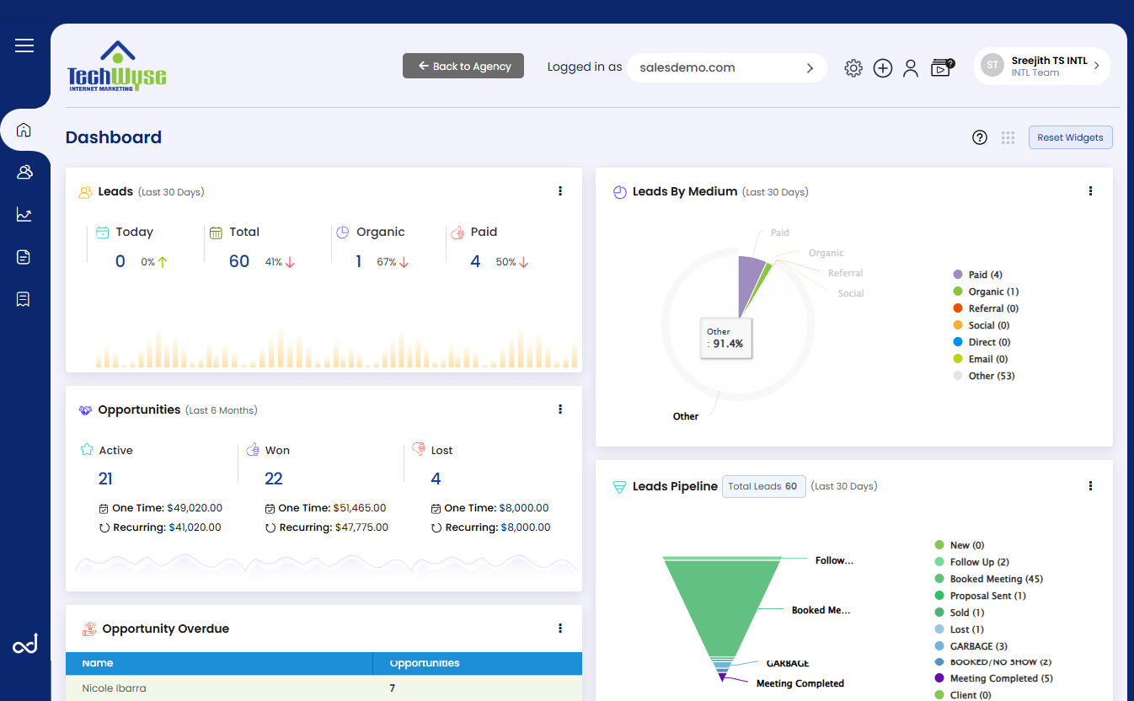
Task: Toggle Organic (1) legend entry
Action: coord(986,292)
